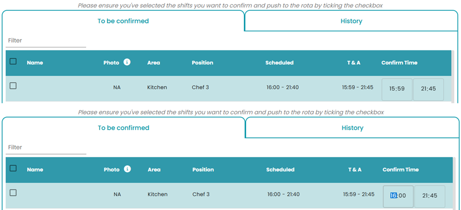Click the upper Filter text field
Viewport: 461px width, 210px height.
[x=46, y=41]
